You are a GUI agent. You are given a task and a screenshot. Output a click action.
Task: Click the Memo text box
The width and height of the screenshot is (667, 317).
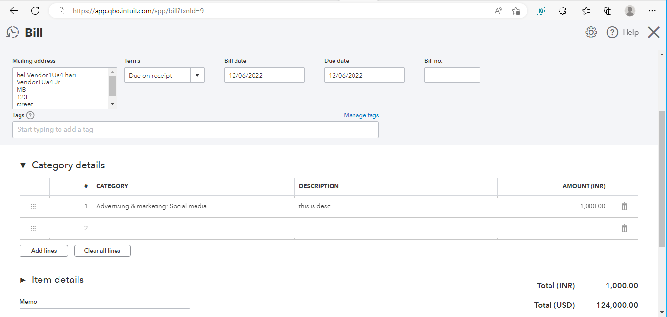click(x=105, y=312)
